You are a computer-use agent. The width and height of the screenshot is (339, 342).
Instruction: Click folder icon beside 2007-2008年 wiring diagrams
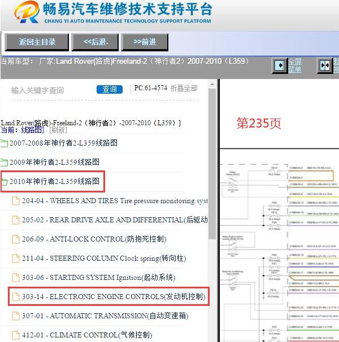(4, 143)
